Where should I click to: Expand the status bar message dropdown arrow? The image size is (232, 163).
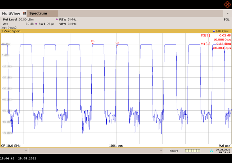(161, 150)
